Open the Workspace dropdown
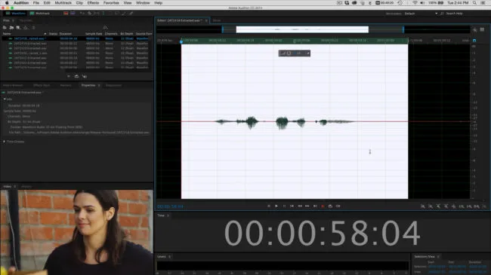The height and width of the screenshot is (275, 491). pyautogui.click(x=421, y=14)
